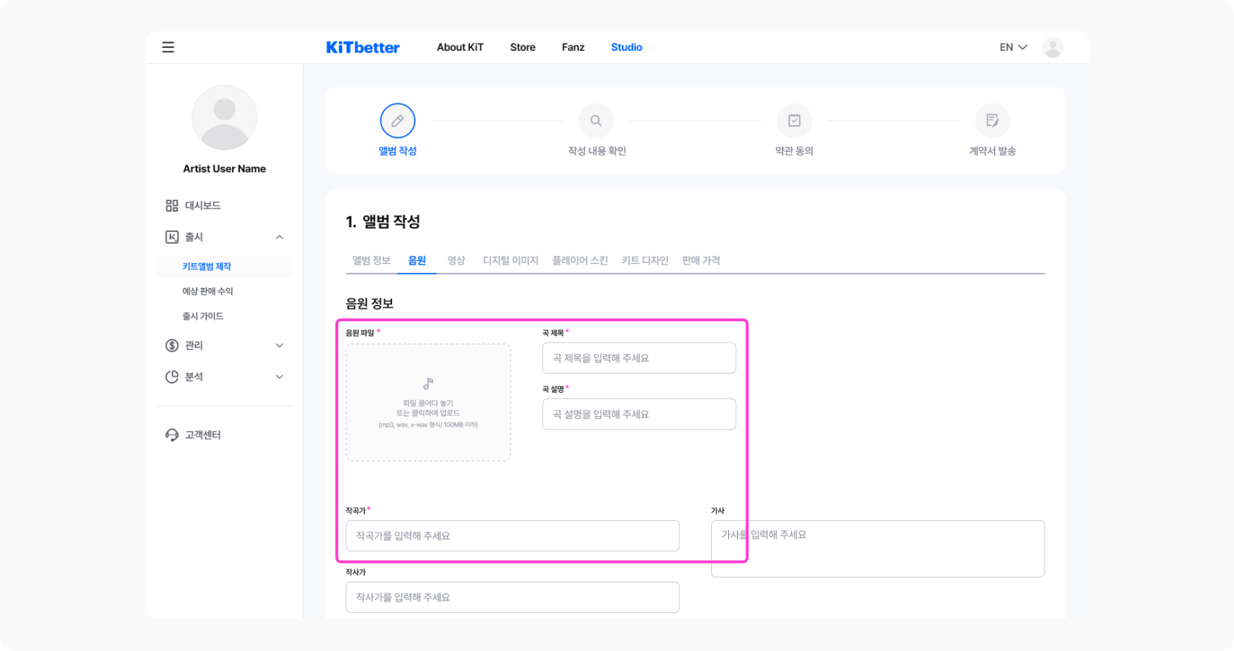
Task: Collapse the 출시 sidebar section
Action: click(279, 237)
